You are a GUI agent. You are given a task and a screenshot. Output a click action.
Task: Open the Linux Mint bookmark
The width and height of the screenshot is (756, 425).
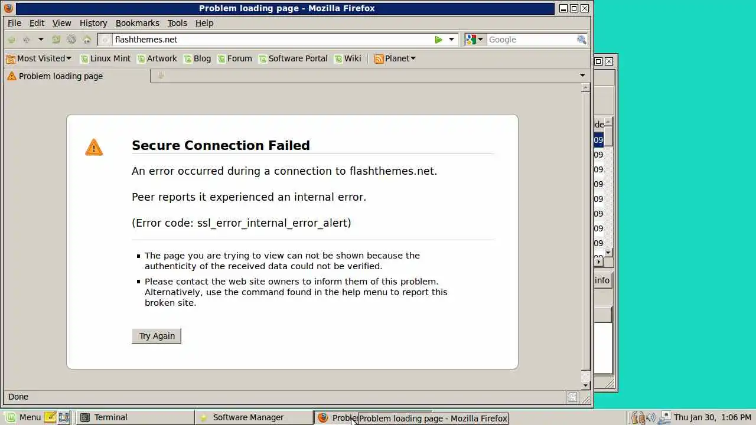(x=105, y=58)
